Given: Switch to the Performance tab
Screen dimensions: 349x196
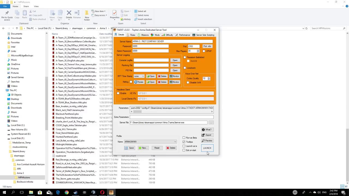Looking at the screenshot, I should 183,35.
